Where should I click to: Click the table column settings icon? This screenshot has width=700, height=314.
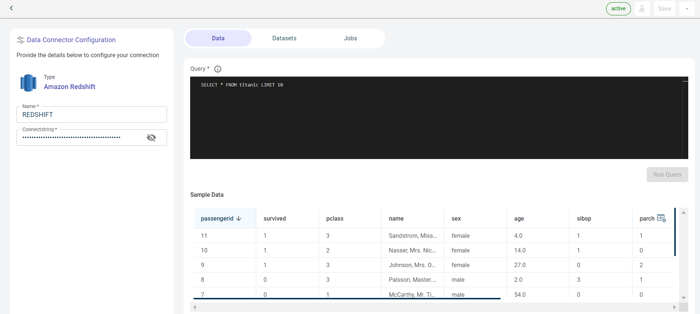[661, 218]
